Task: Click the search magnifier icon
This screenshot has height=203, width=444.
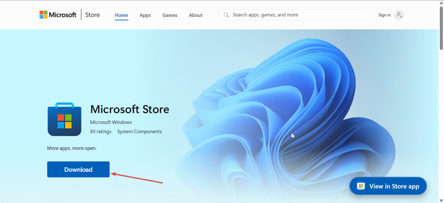Action: pyautogui.click(x=226, y=15)
